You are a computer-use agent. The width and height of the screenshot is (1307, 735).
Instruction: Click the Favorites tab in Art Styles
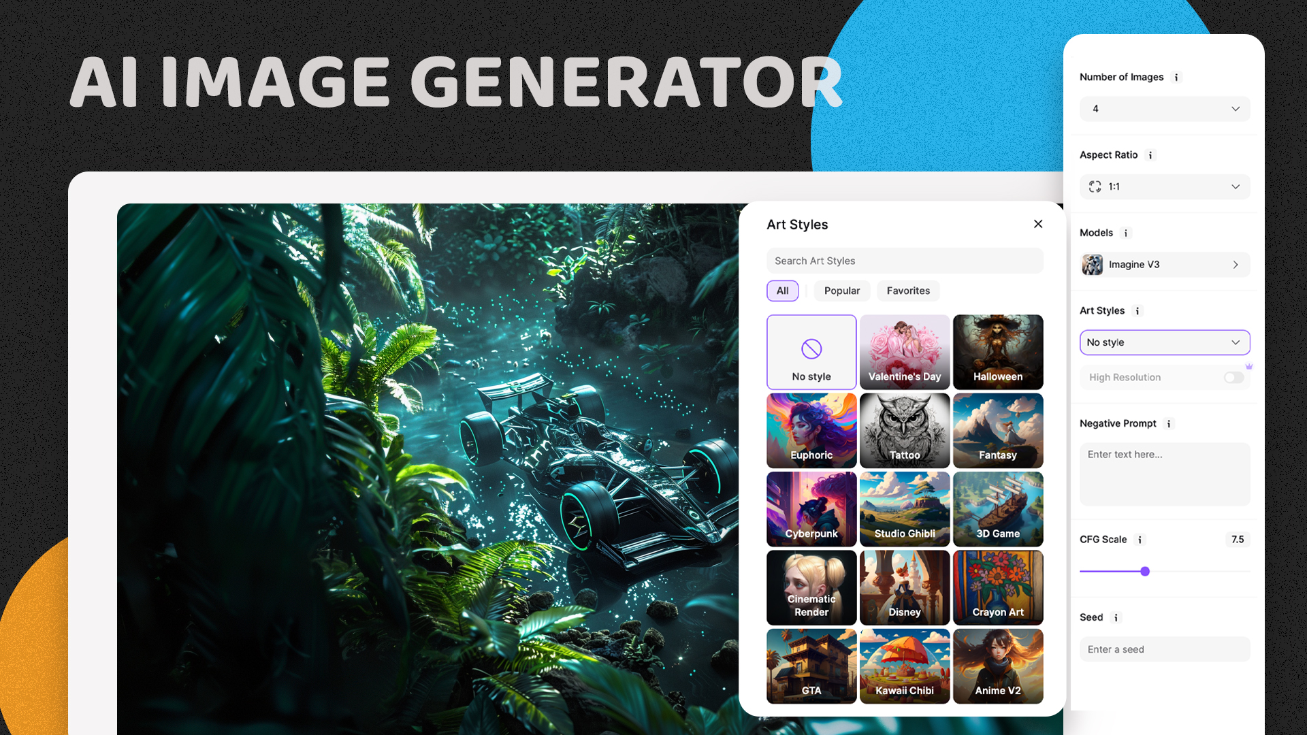[907, 290]
